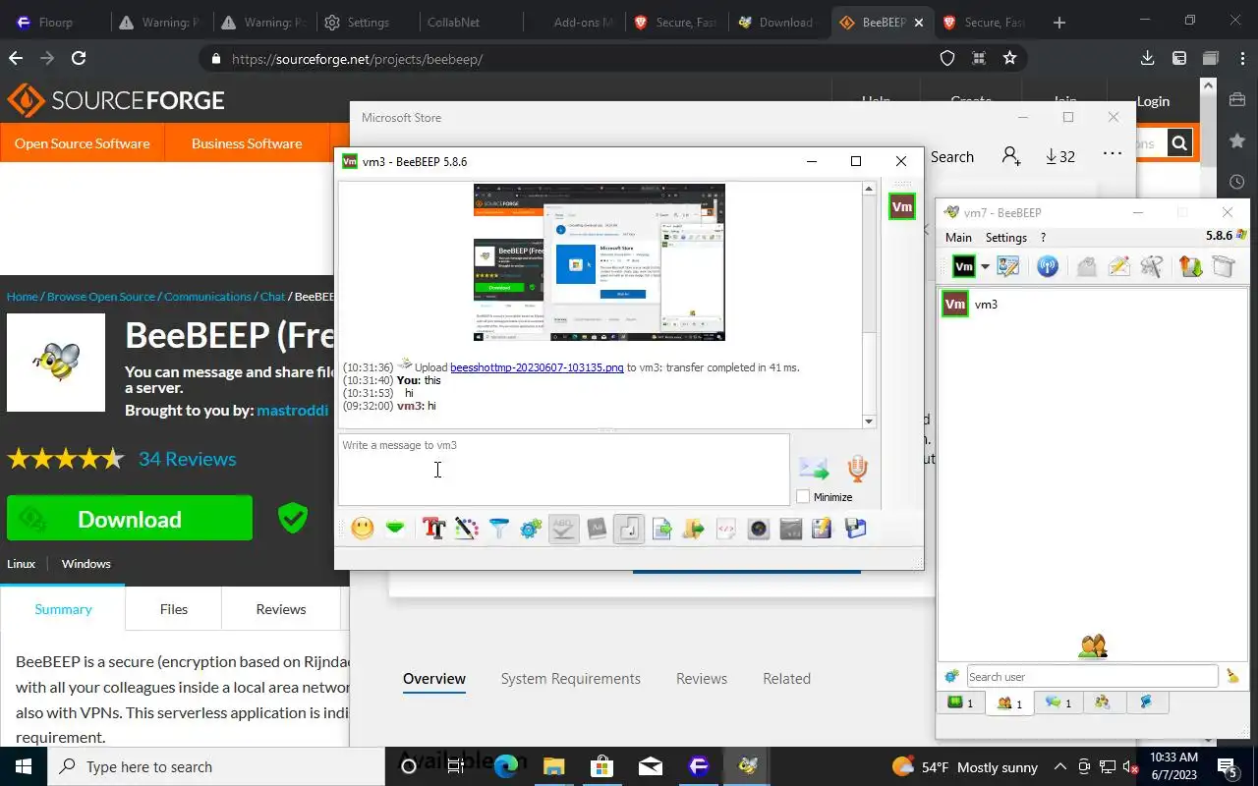This screenshot has height=786, width=1258.
Task: Open mastroddi author link
Action: pos(293,410)
